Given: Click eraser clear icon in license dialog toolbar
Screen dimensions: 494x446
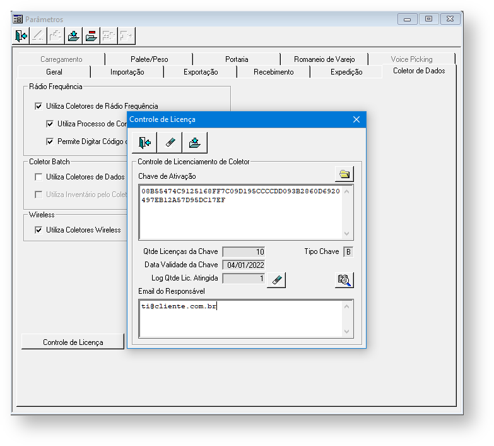Looking at the screenshot, I should pyautogui.click(x=170, y=143).
